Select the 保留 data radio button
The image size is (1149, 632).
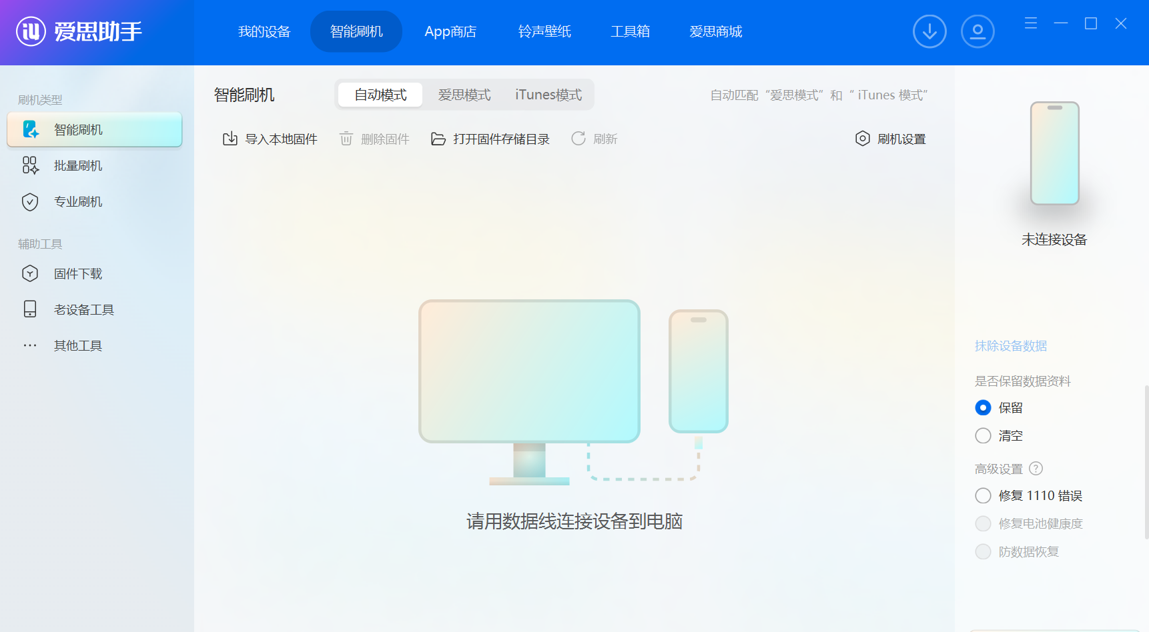pos(983,407)
